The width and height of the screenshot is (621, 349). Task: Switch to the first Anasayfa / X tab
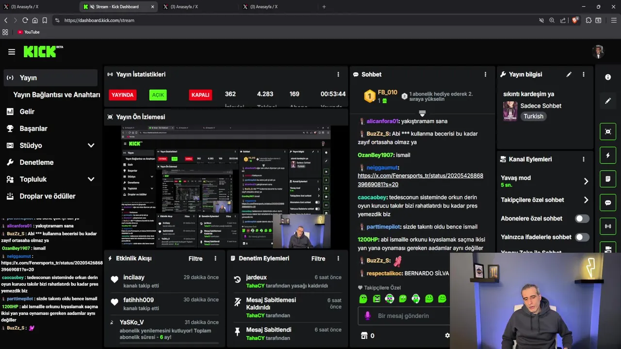39,7
